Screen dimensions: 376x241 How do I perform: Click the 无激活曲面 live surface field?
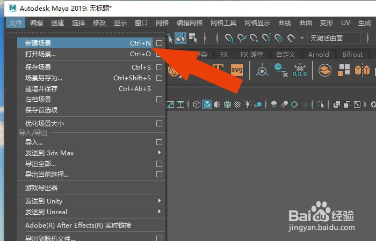334,38
